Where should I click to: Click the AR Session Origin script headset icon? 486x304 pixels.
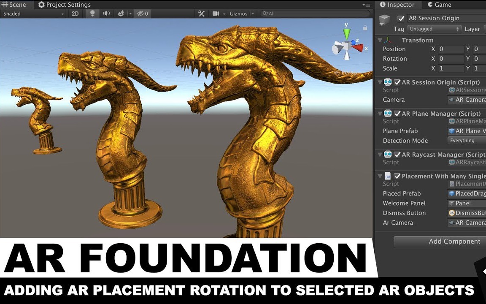point(388,82)
